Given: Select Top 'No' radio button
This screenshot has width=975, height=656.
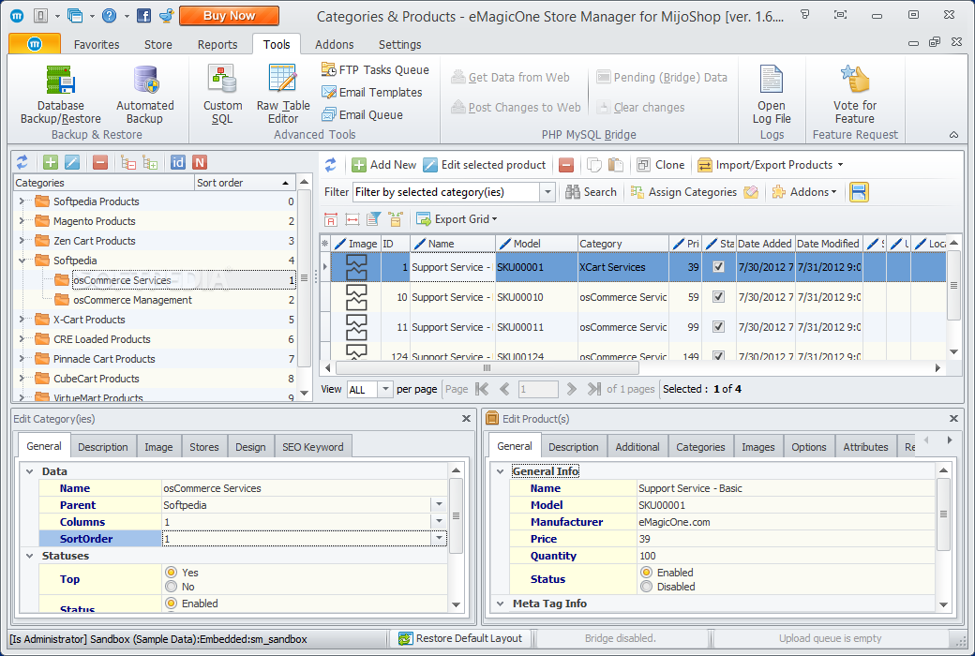Looking at the screenshot, I should click(171, 587).
